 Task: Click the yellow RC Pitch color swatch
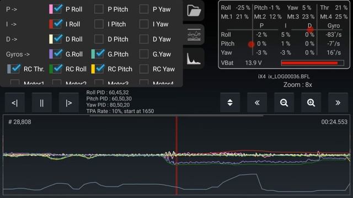(x=93, y=69)
